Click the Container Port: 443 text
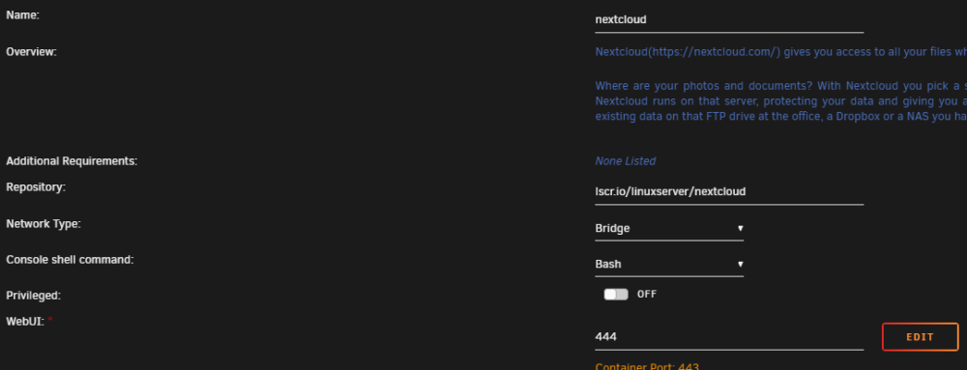This screenshot has height=370, width=967. pos(647,366)
